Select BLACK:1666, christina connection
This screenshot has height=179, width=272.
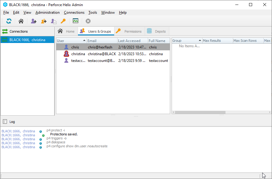[x=28, y=40]
